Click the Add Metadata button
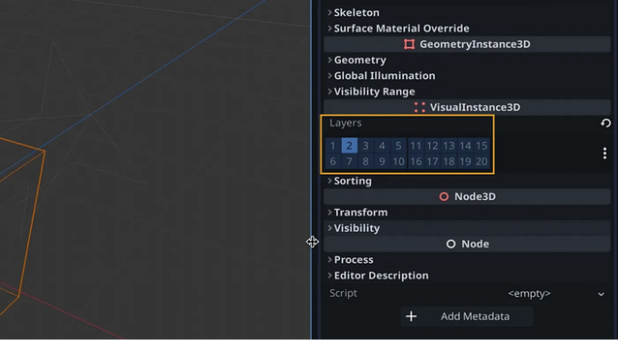Screen dimensions: 618x340 point(467,316)
